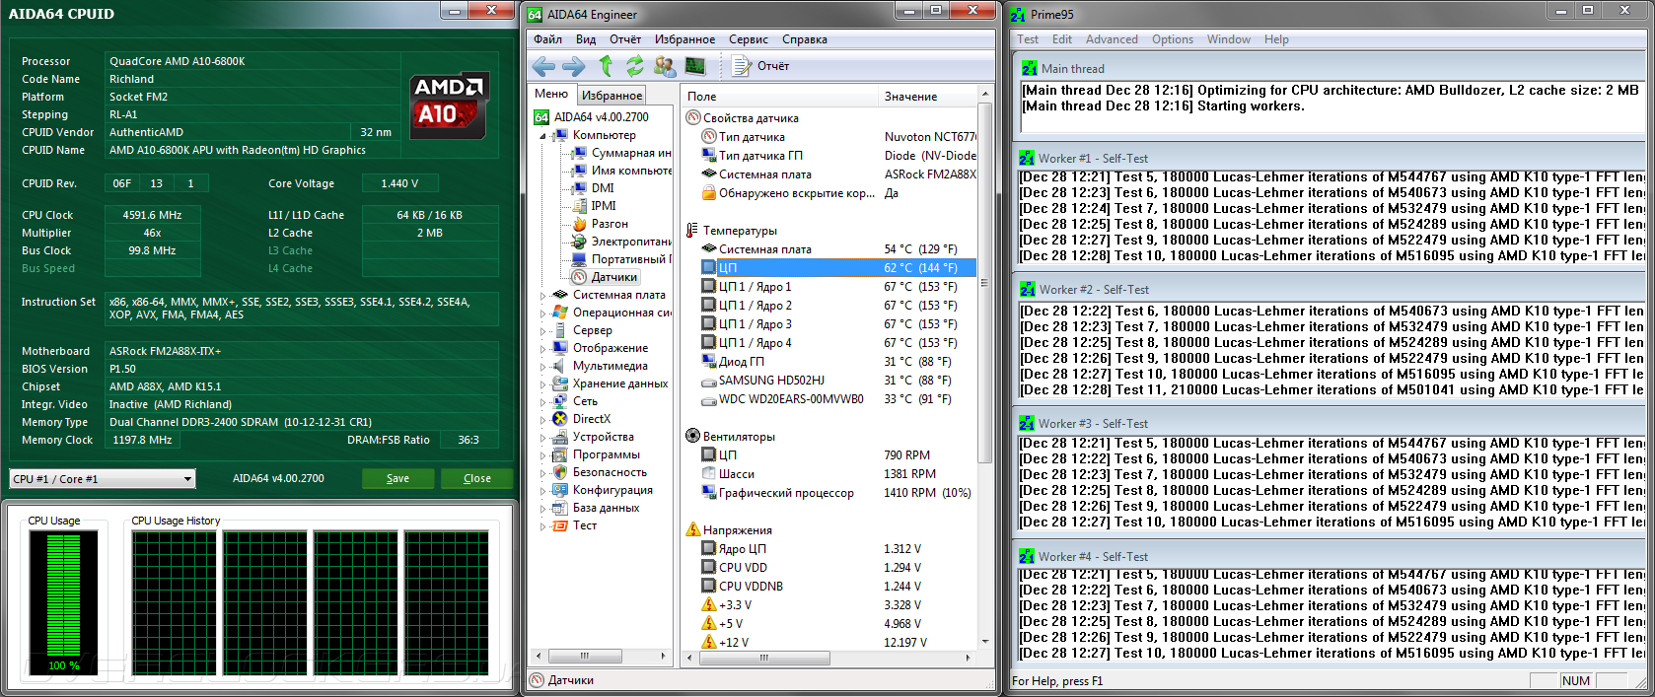
Task: Open the Сервис menu
Action: click(749, 39)
